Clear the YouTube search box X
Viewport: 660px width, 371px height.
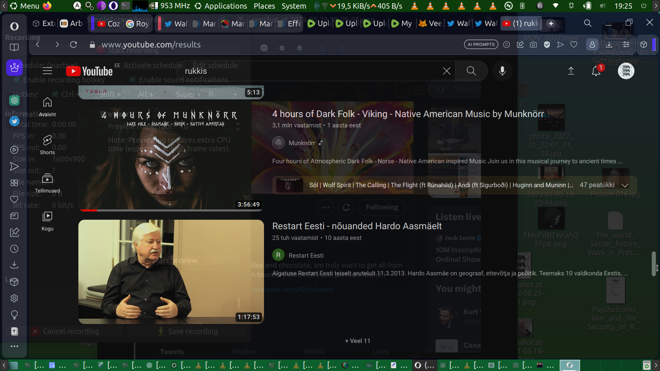pos(446,71)
